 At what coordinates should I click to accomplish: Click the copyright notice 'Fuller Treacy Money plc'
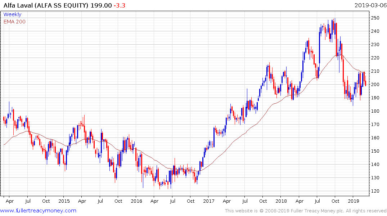[317, 211]
